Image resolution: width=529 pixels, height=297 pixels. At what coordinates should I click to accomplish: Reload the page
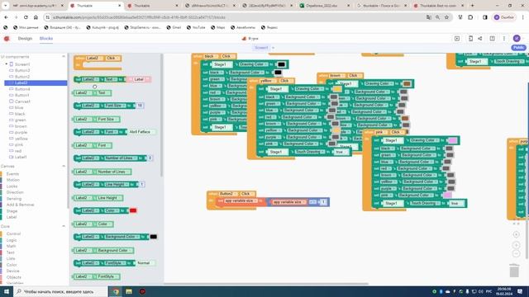(x=26, y=17)
